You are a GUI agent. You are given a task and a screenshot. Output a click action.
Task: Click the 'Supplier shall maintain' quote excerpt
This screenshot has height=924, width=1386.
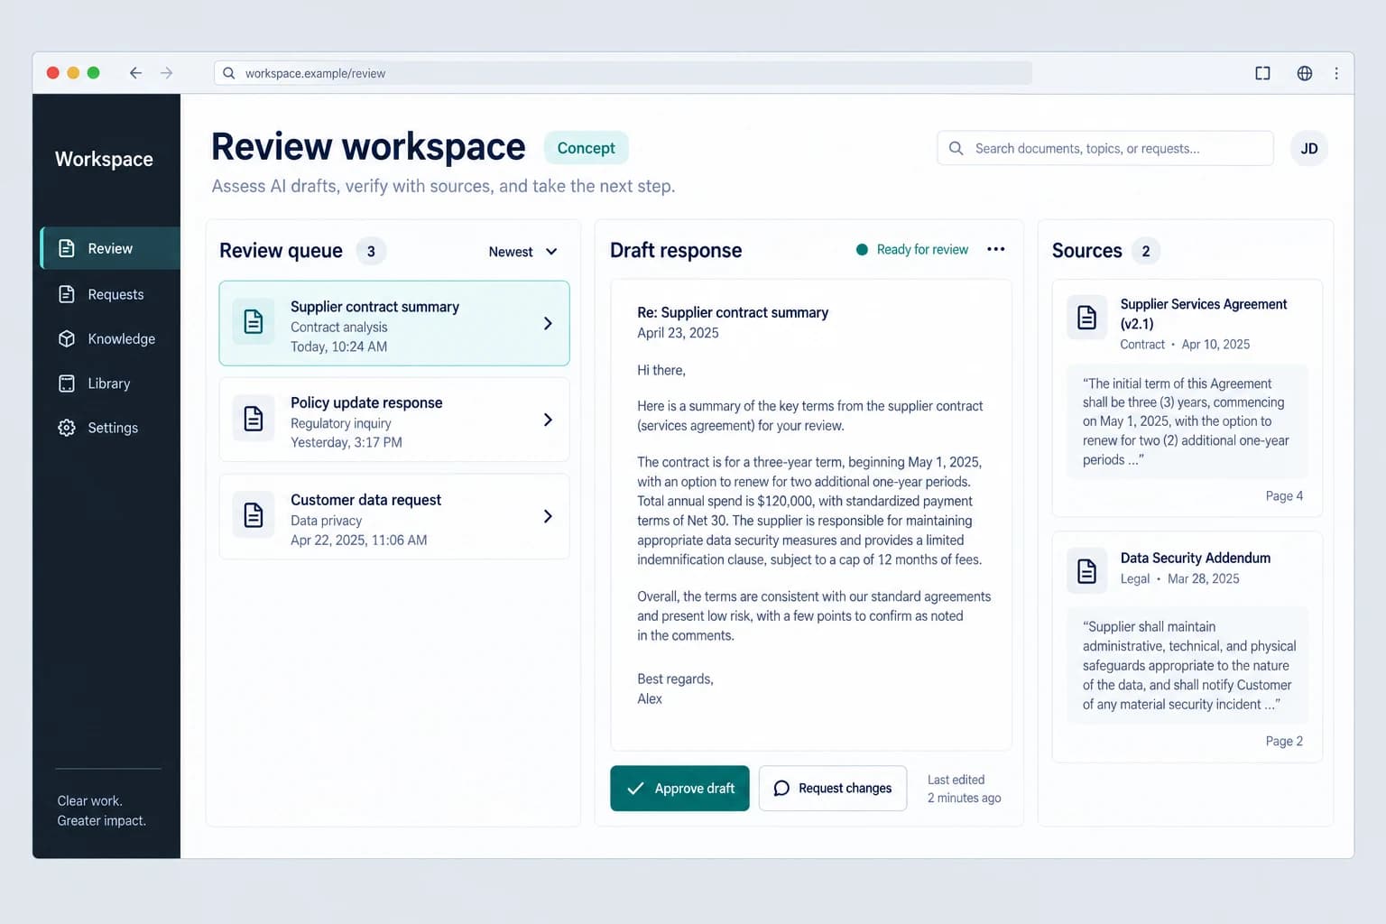pos(1187,665)
